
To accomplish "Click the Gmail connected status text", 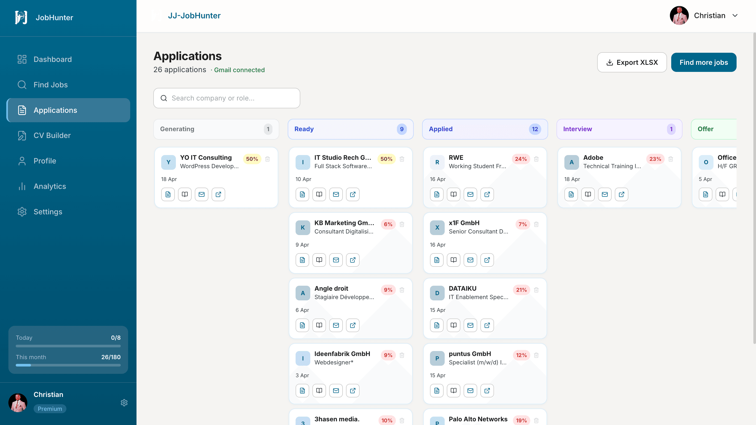I will pos(239,70).
